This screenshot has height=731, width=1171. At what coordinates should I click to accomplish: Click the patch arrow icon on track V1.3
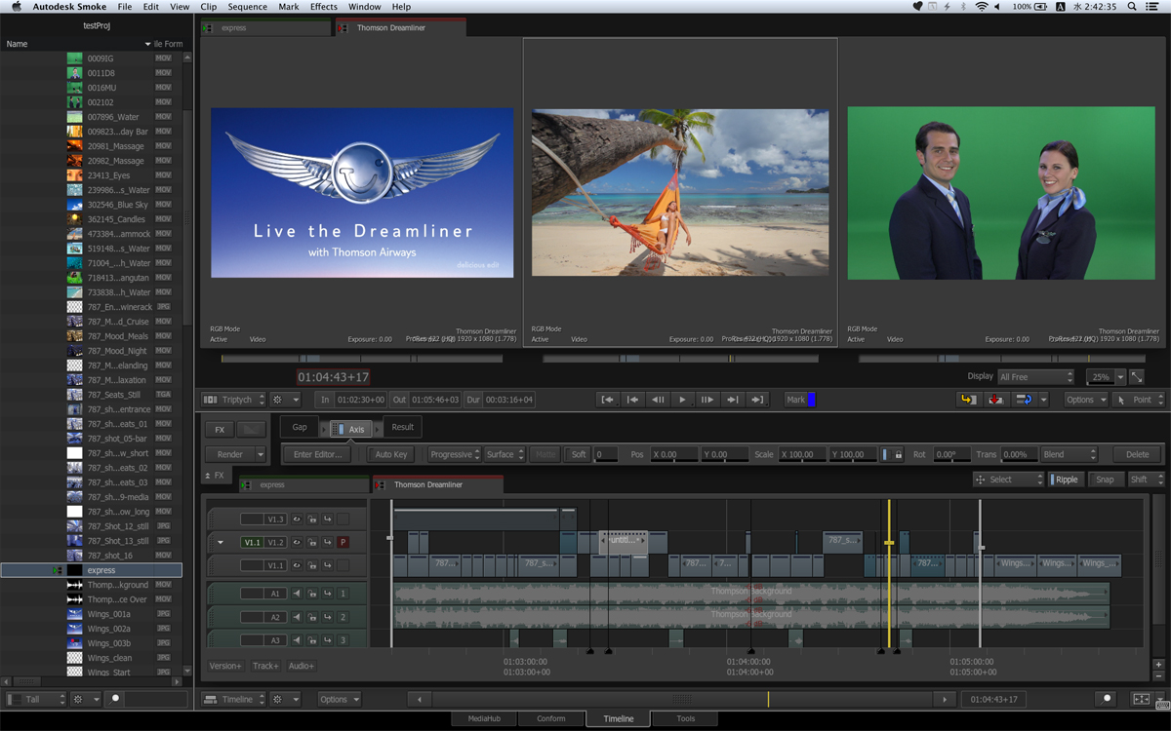(x=328, y=519)
